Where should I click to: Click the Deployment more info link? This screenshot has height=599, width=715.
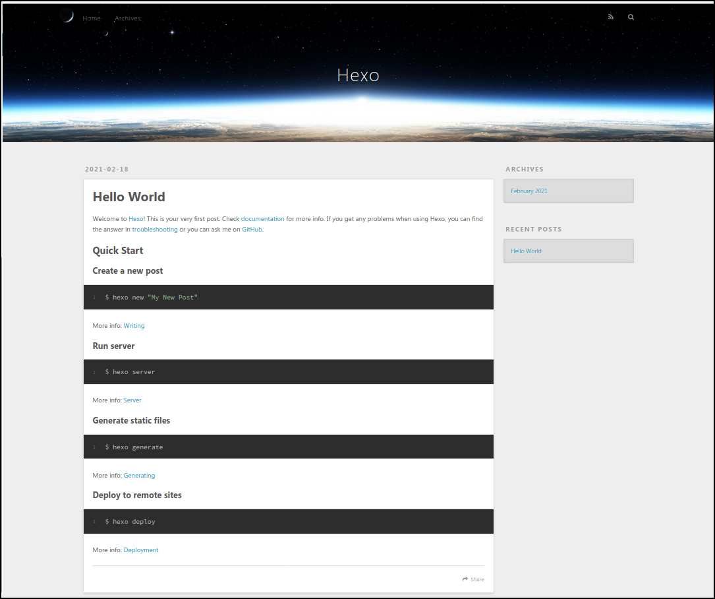[x=141, y=550]
